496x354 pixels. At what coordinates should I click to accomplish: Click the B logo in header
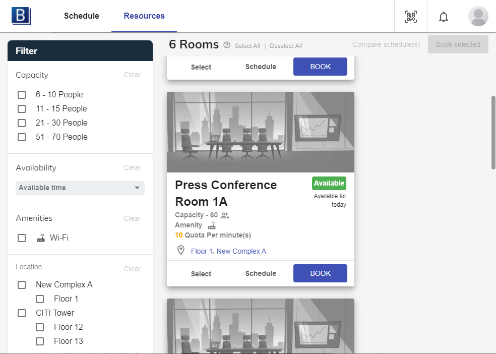21,16
